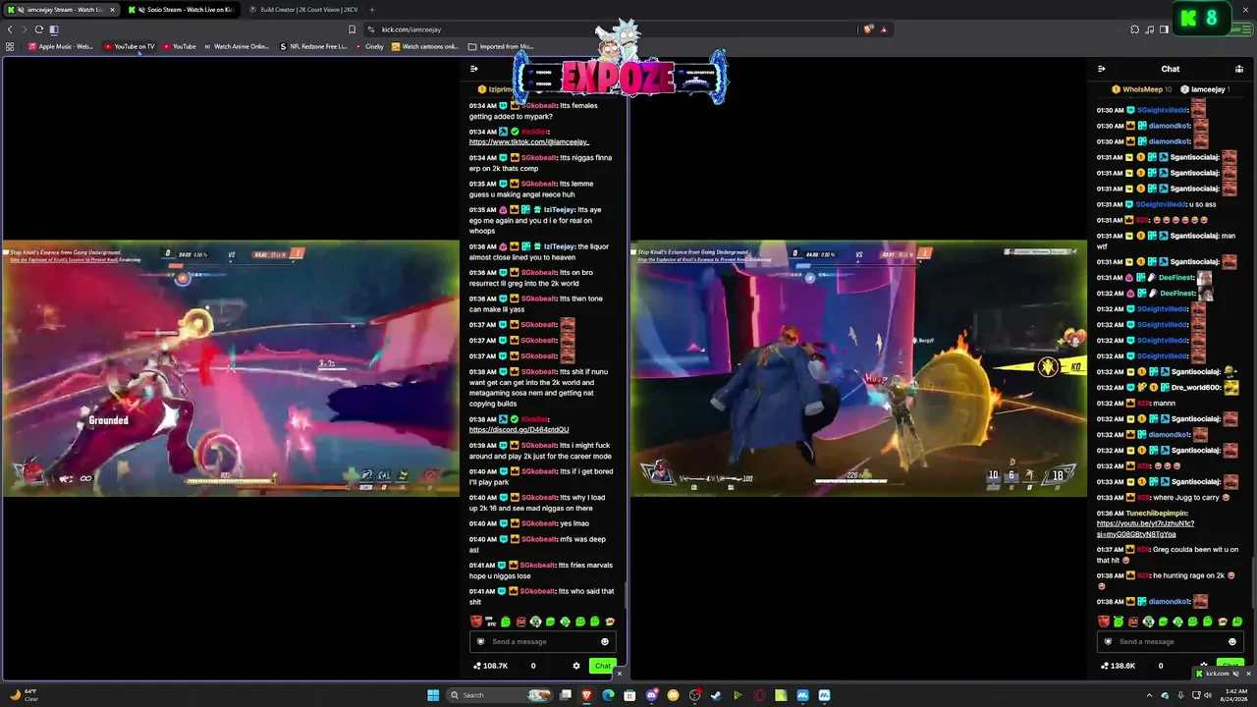
Task: Open the right chat leaderboard icon
Action: pyautogui.click(x=1239, y=69)
